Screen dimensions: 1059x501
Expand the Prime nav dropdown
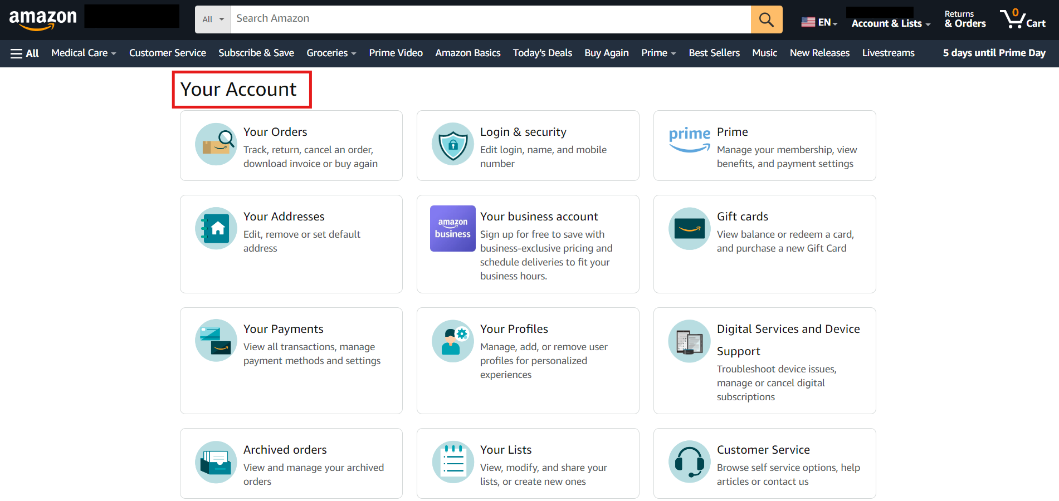click(658, 53)
